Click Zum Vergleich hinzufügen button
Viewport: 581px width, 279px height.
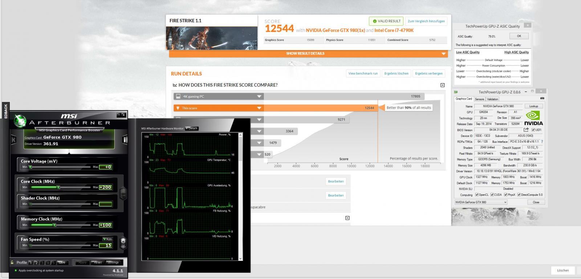426,21
